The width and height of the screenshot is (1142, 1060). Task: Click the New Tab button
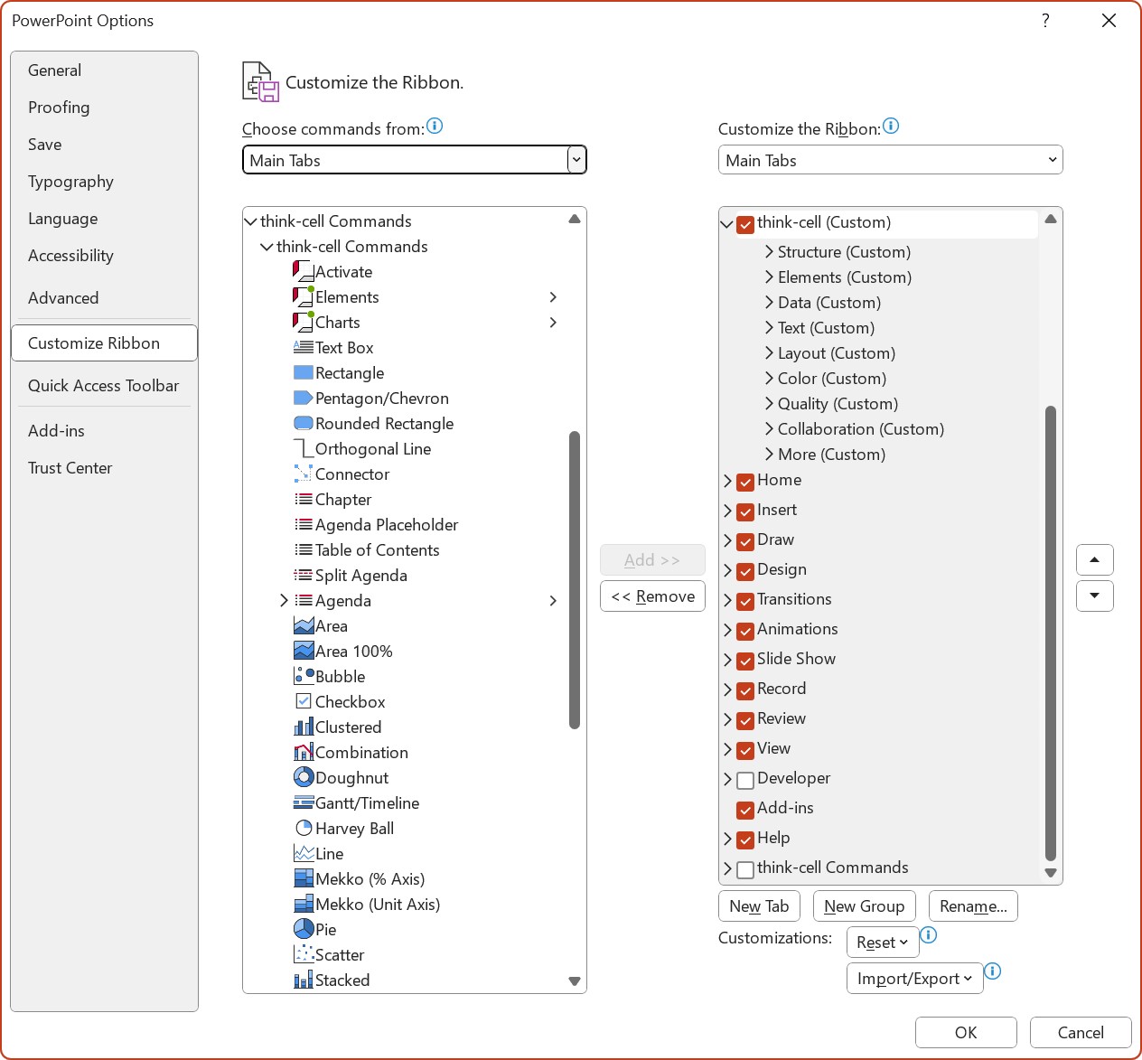tap(759, 905)
